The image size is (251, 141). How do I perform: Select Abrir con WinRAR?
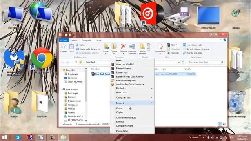point(132,64)
